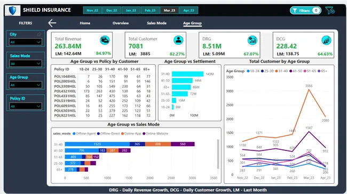Click the 31-40 settlement bar 143M
Viewport: 347px width, 194px height.
(x=187, y=74)
